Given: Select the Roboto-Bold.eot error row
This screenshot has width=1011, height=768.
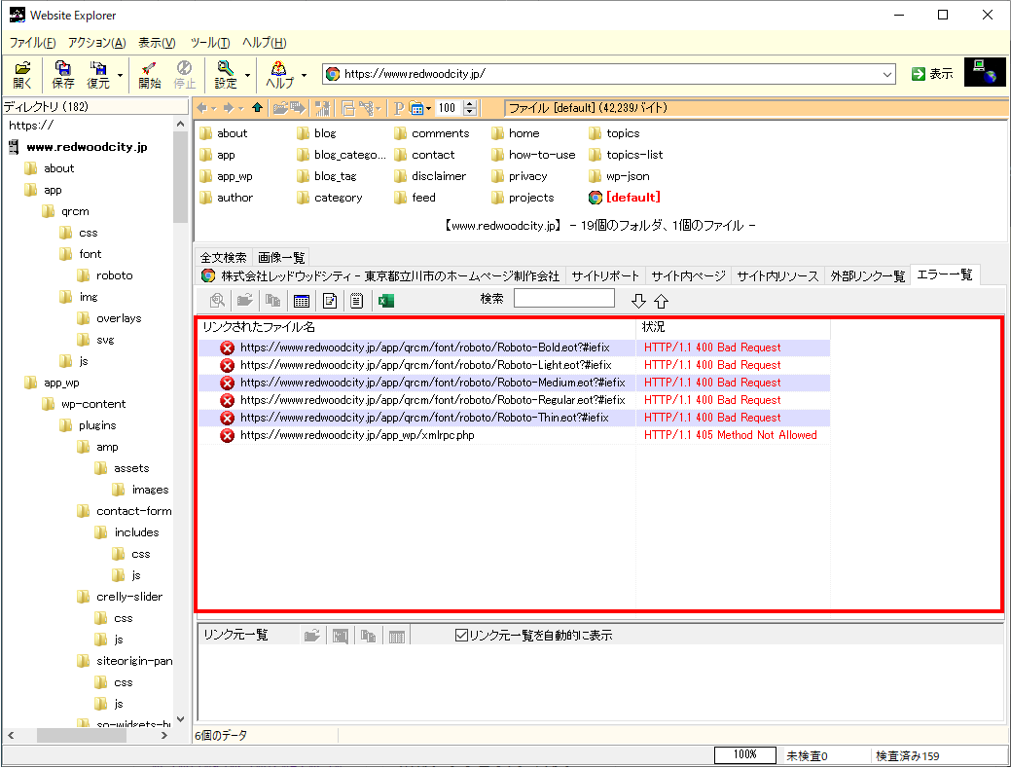Looking at the screenshot, I should click(514, 347).
